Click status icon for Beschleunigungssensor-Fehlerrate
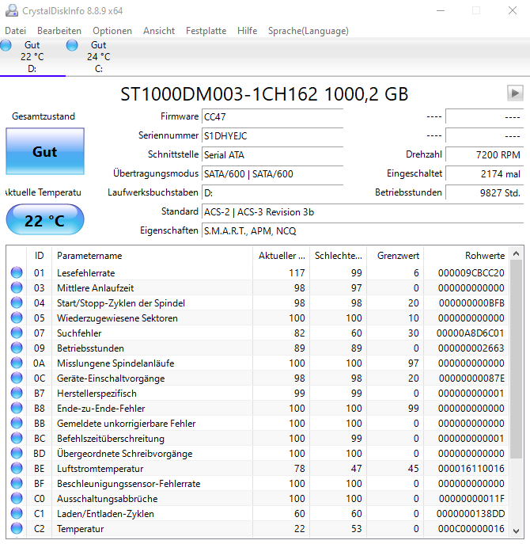 (17, 483)
